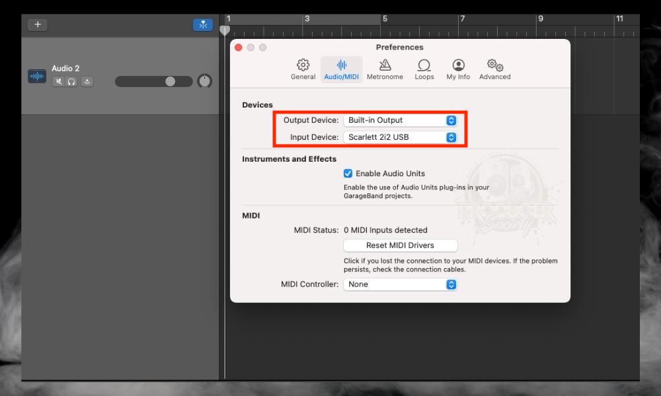Viewport: 661px width, 396px height.
Task: Uncheck the Enable Audio Units checkbox
Action: (348, 174)
